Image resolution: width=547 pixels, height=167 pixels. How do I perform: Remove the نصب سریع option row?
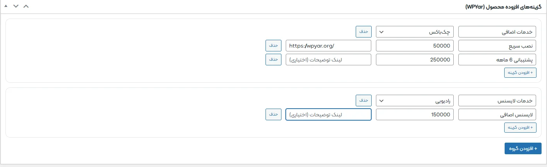click(273, 46)
